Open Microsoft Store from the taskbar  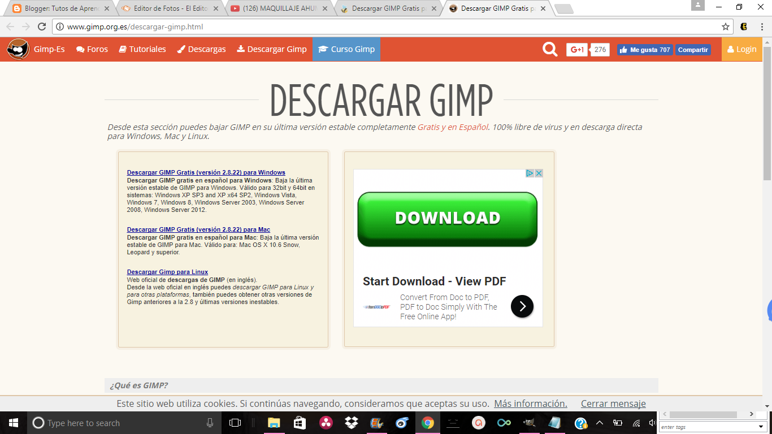[300, 423]
